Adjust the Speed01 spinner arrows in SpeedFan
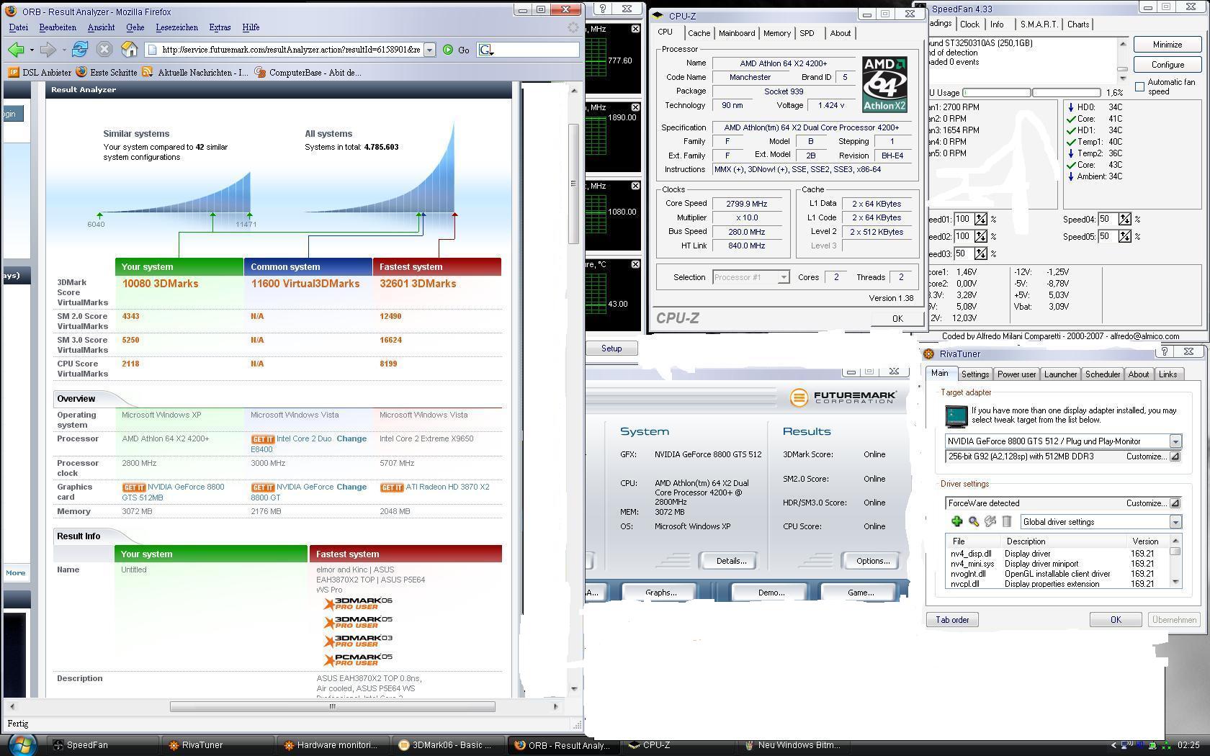1210x756 pixels. point(981,219)
